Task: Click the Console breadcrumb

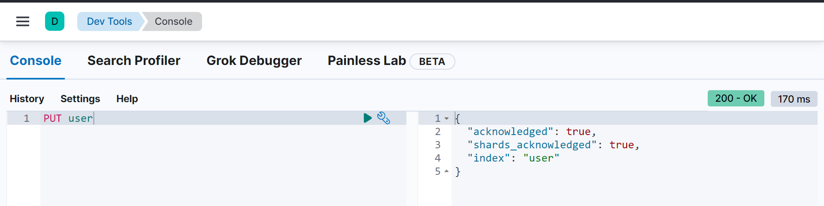Action: (173, 21)
